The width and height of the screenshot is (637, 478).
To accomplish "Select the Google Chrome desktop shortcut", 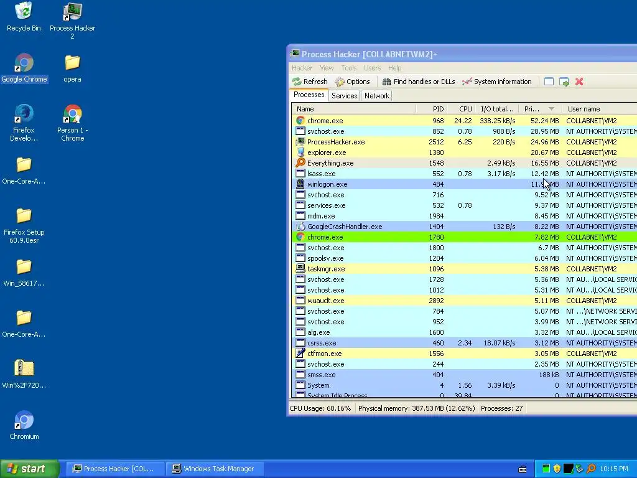I will (x=24, y=68).
